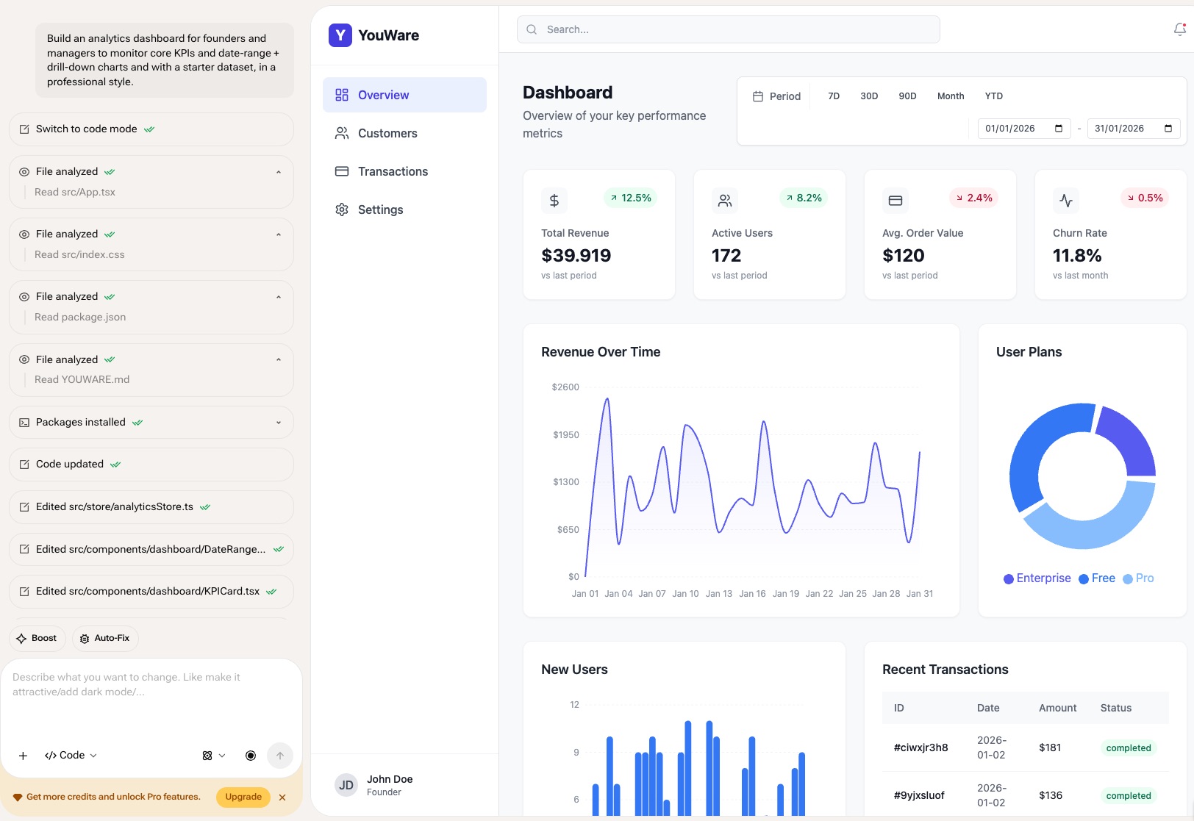This screenshot has height=821, width=1194.
Task: Focus the Search input field
Action: [728, 29]
